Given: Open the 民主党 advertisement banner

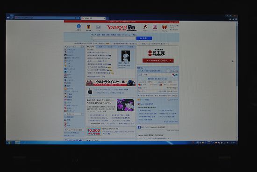Looking at the screenshot, I should pos(158,55).
